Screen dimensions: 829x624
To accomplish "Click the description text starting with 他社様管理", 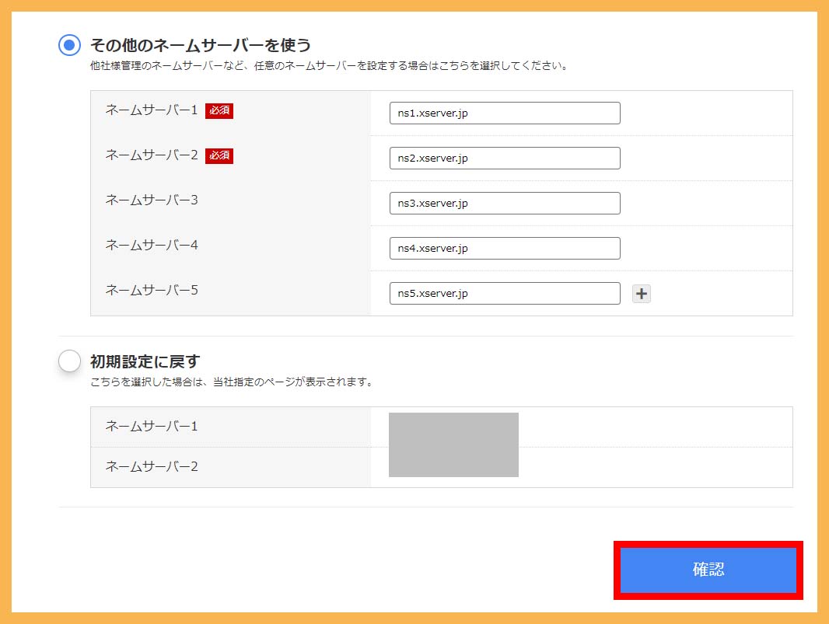I will pos(329,66).
